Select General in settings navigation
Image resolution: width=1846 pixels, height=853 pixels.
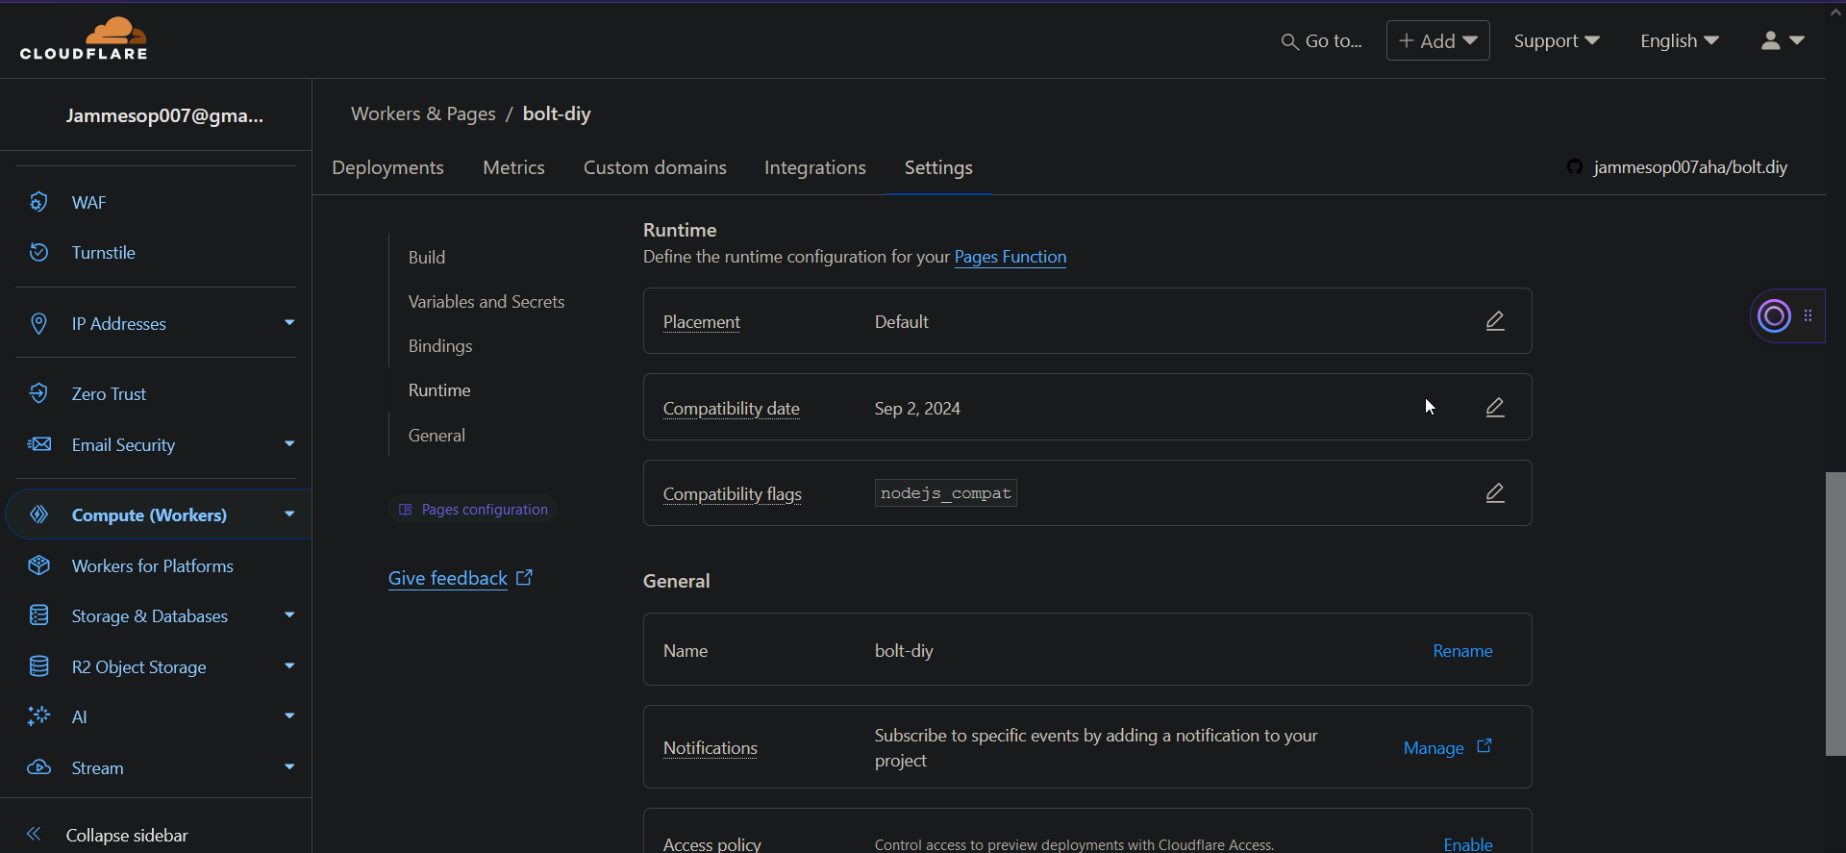click(x=437, y=435)
